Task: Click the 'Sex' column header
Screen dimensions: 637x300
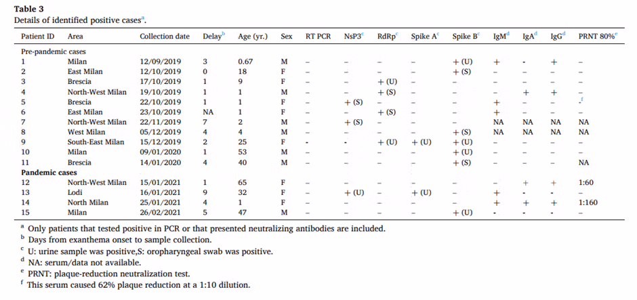Action: pyautogui.click(x=287, y=36)
